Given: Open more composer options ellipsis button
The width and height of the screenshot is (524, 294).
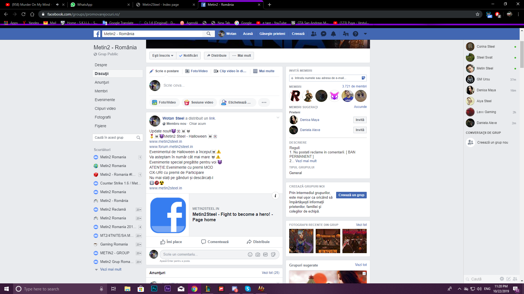Looking at the screenshot, I should [264, 102].
